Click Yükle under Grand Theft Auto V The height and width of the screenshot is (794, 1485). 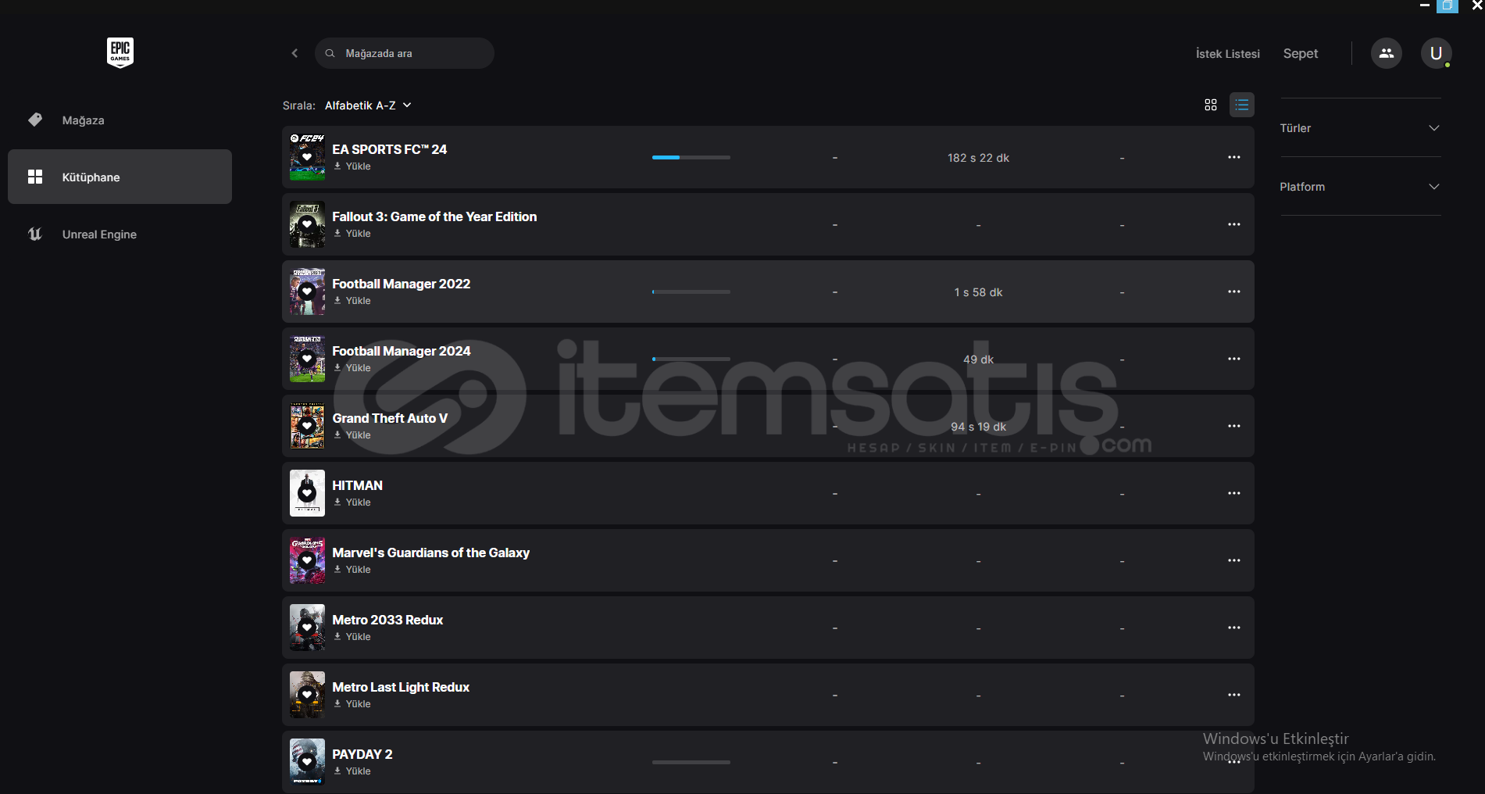click(x=352, y=435)
